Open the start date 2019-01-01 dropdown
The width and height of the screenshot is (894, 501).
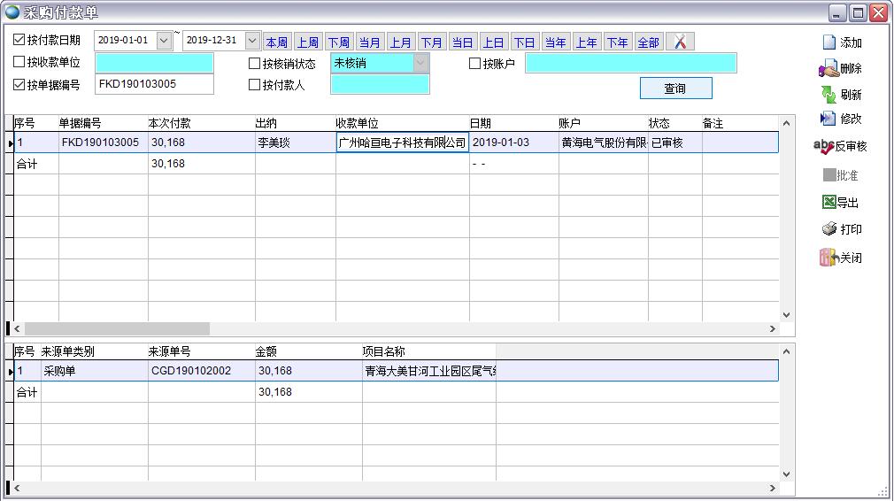coord(164,41)
